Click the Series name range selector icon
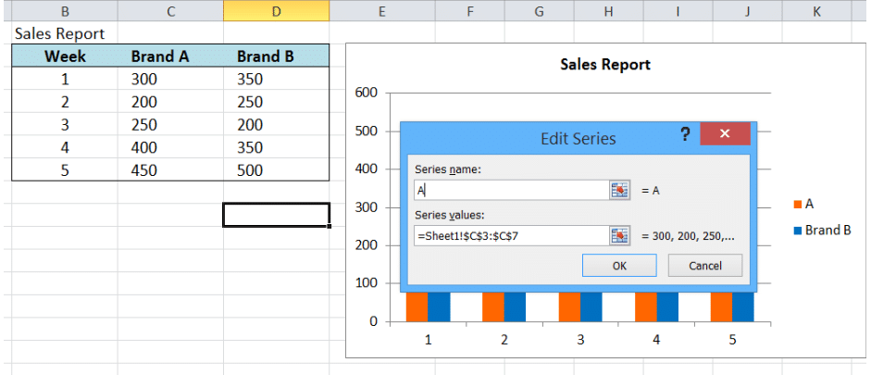Screen dimensions: 871x375 [619, 191]
